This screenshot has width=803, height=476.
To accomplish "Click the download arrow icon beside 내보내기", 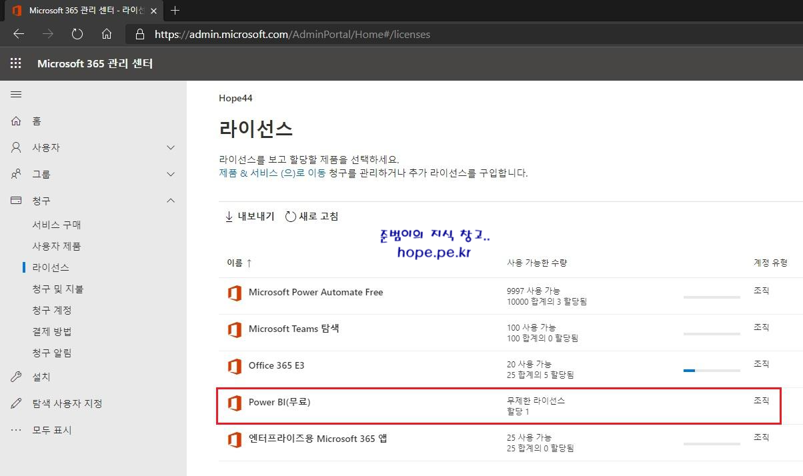I will point(229,217).
